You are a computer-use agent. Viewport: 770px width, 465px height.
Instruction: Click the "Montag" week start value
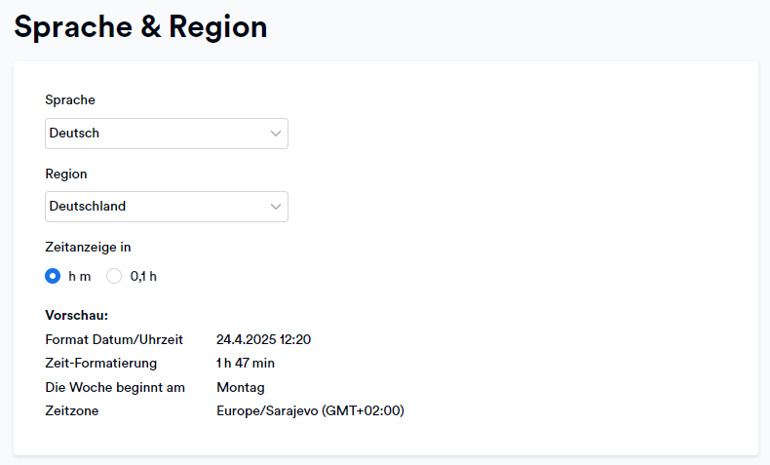(x=241, y=387)
